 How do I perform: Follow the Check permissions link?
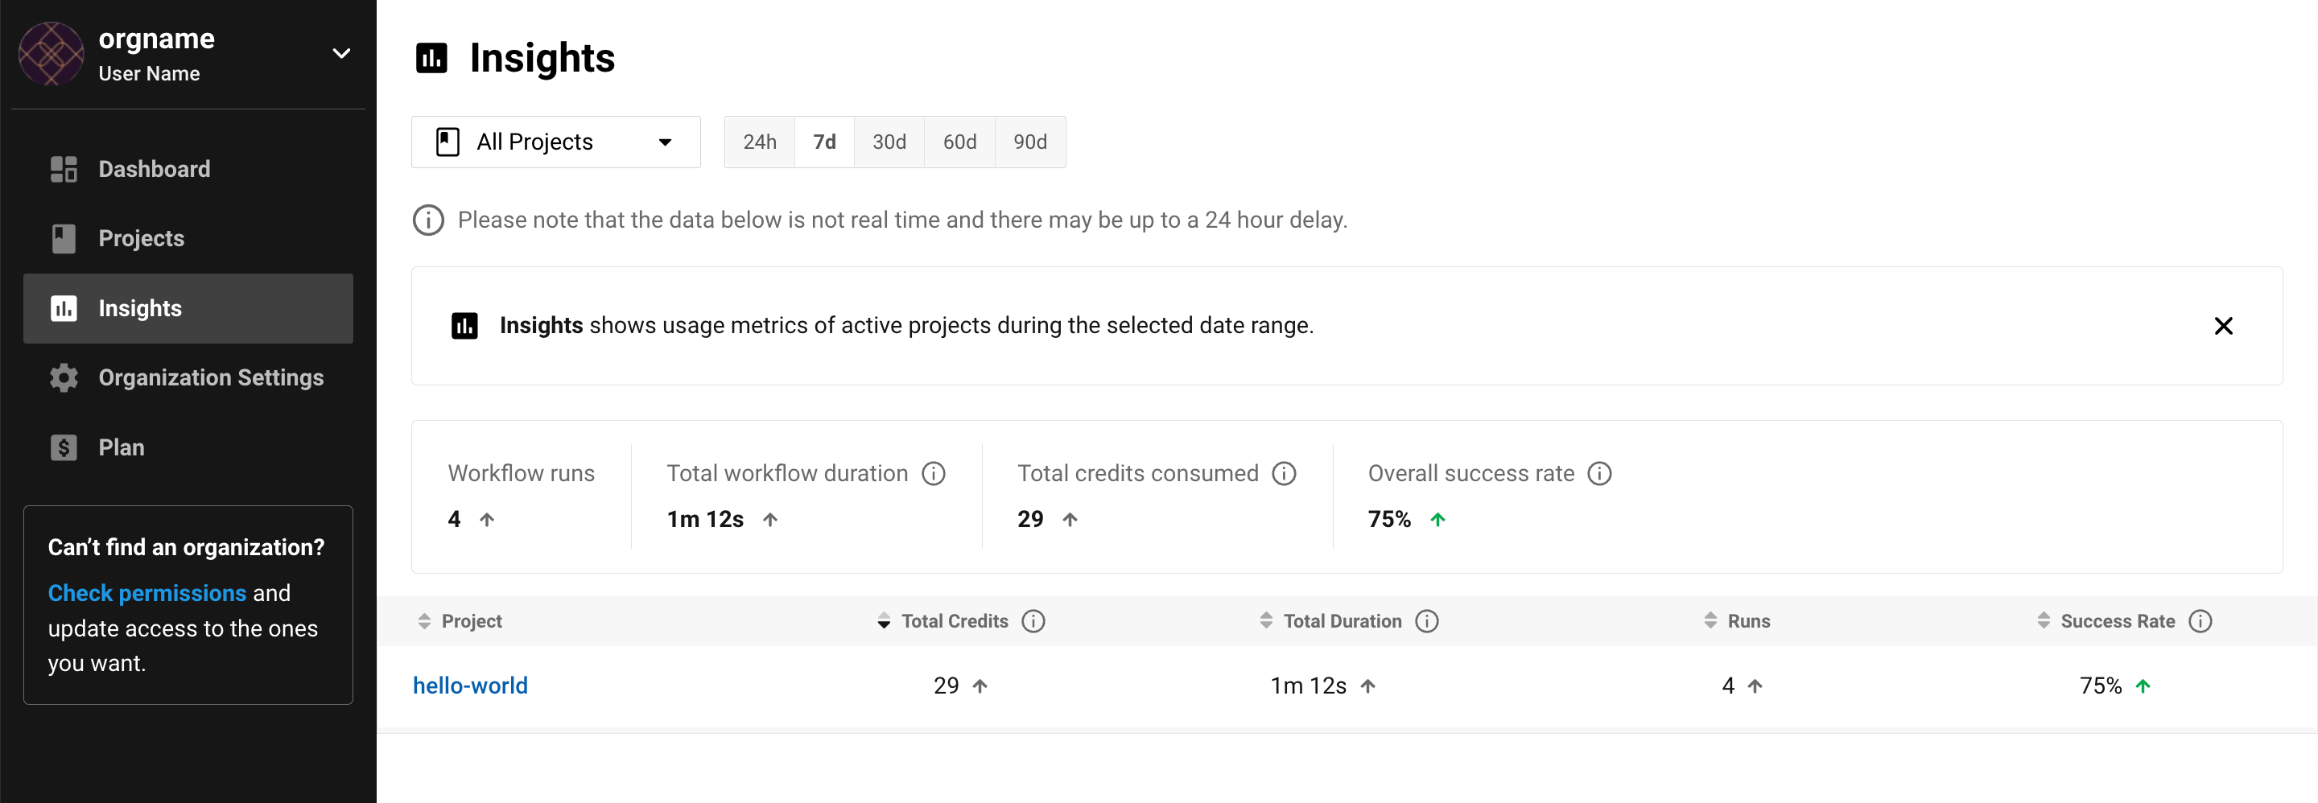click(146, 592)
